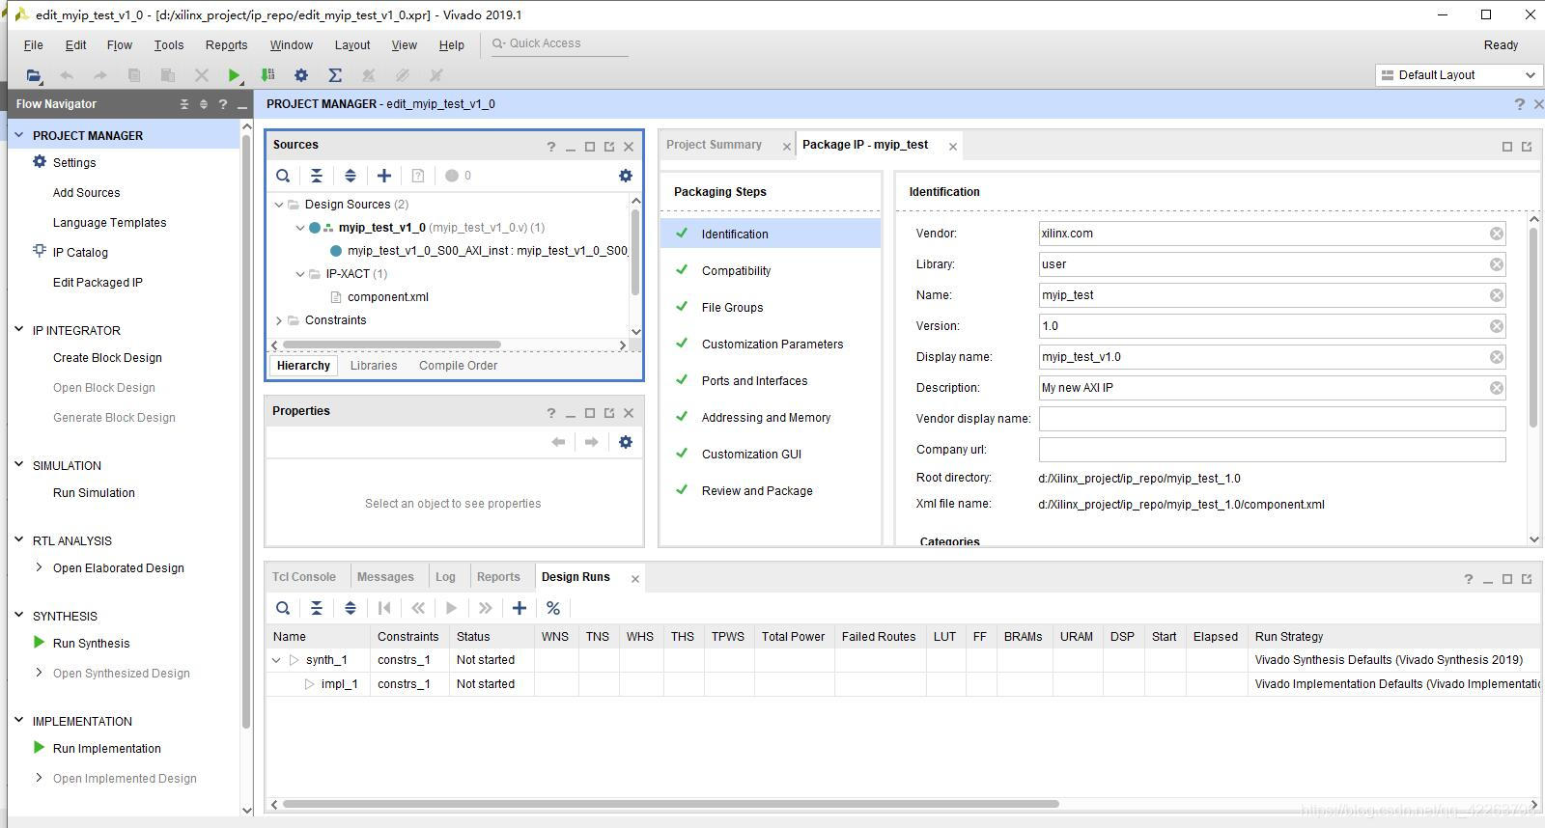Switch to the Messages tab
The image size is (1545, 828).
[x=385, y=577]
